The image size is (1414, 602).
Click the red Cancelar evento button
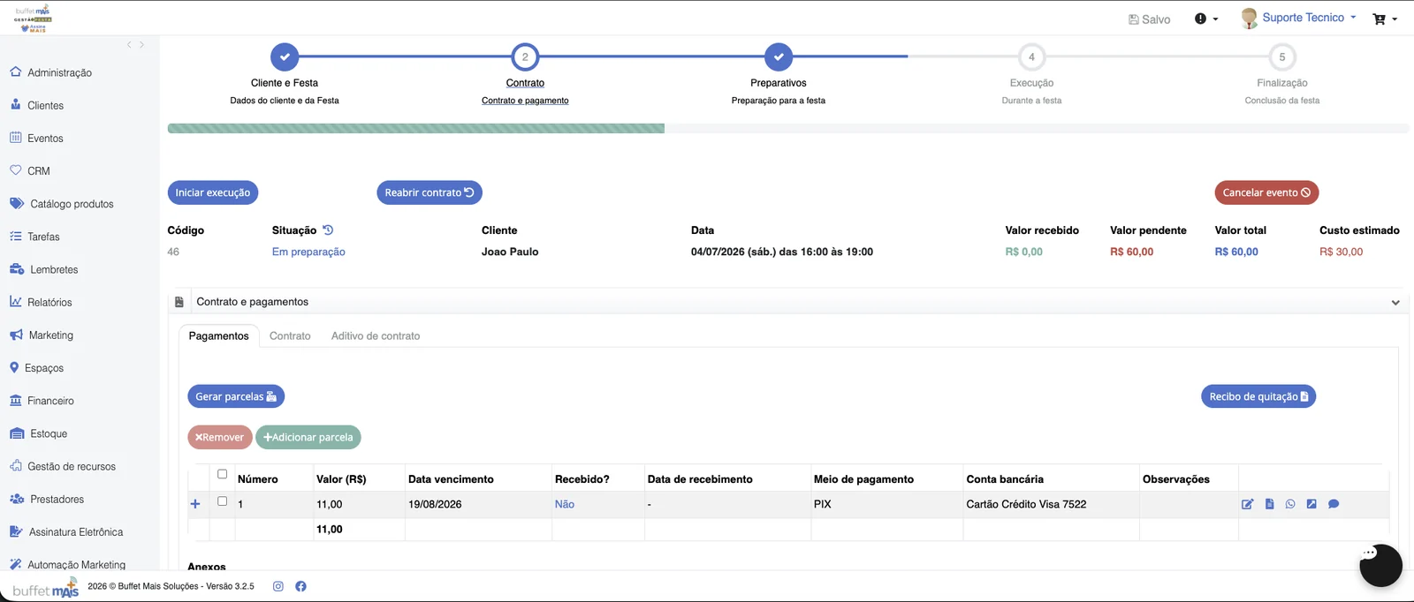(1266, 192)
